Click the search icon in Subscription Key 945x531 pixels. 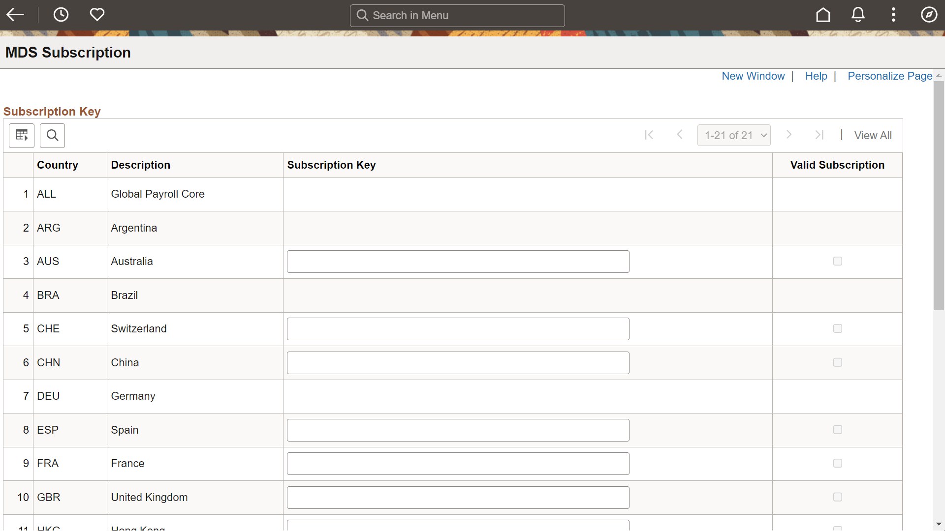[x=53, y=135]
